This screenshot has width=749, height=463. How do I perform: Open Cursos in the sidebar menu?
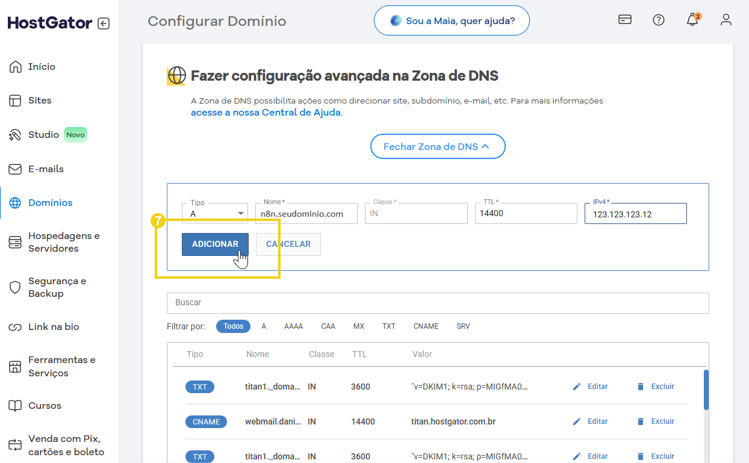click(x=45, y=406)
